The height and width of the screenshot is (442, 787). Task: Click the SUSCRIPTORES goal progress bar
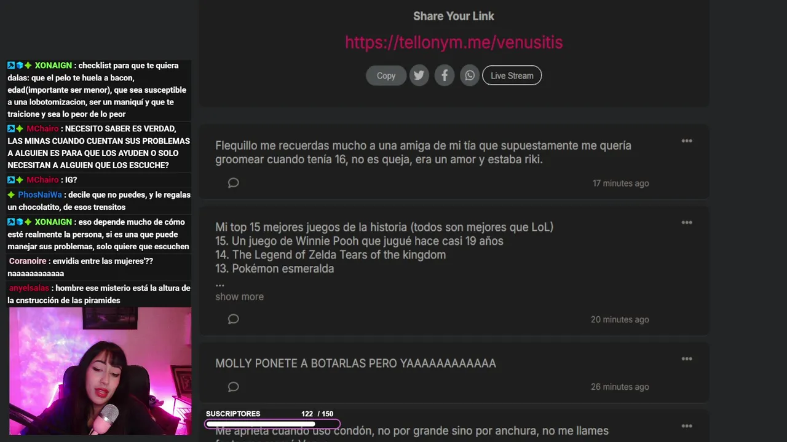(272, 424)
